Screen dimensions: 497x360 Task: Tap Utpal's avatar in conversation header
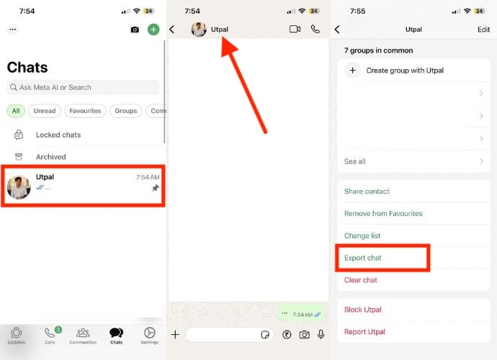pos(199,30)
